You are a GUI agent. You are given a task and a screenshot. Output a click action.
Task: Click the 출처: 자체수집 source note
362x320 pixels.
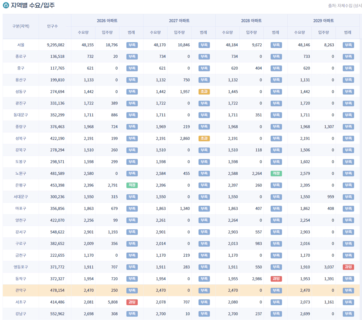pos(345,6)
